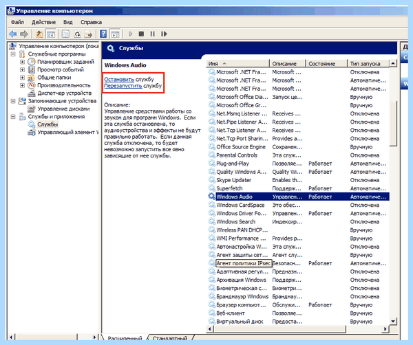
Task: Click the Управление дисками tree icon
Action: coord(32,109)
